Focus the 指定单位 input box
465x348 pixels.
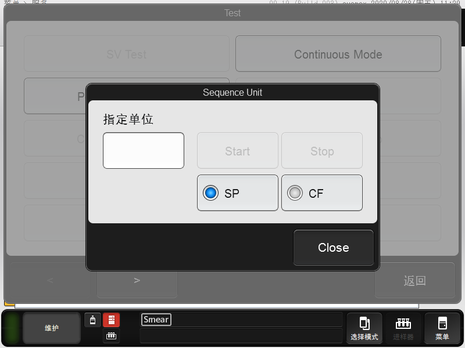[144, 151]
